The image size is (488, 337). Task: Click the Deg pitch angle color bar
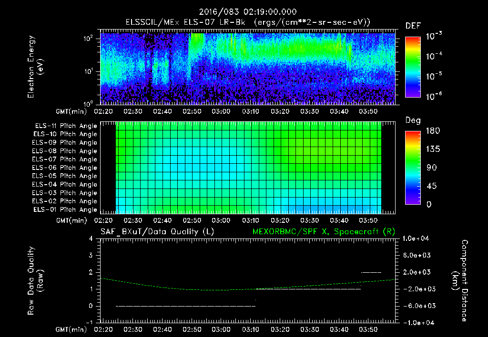413,168
